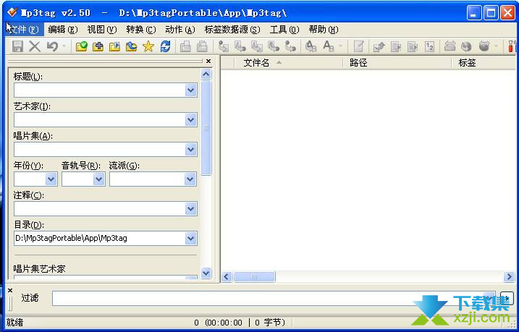Open the Undo history dropdown arrow
This screenshot has width=519, height=332.
pyautogui.click(x=64, y=46)
